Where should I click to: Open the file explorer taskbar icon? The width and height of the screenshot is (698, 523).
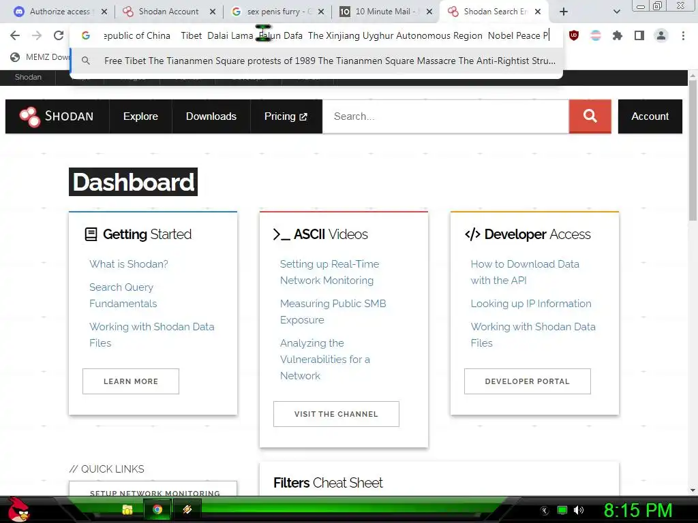pyautogui.click(x=127, y=509)
